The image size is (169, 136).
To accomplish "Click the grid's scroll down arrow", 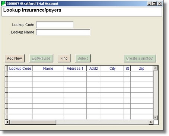I will 156,117.
